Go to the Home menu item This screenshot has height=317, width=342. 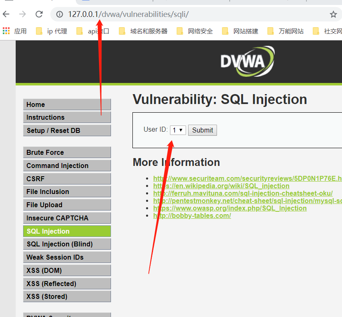[67, 104]
